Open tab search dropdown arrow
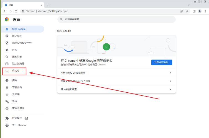209x138 pixels. point(189,5)
